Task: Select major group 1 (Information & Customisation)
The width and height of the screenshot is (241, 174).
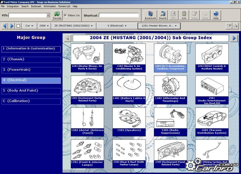Action: tap(31, 49)
